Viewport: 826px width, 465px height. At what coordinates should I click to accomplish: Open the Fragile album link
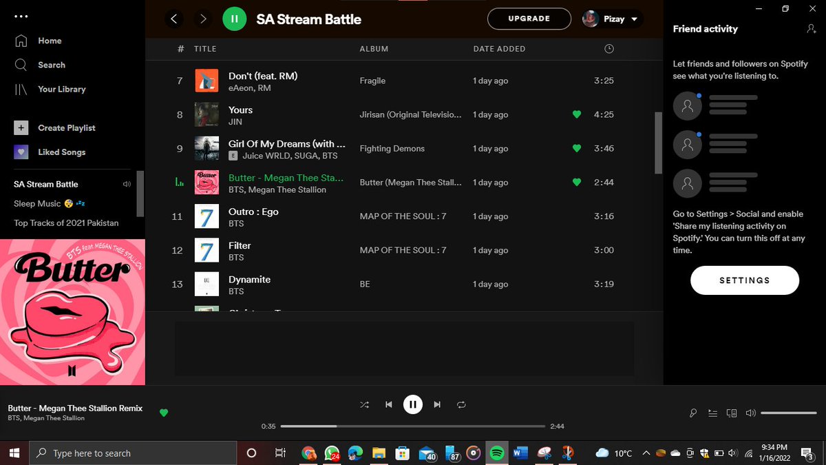pyautogui.click(x=372, y=81)
